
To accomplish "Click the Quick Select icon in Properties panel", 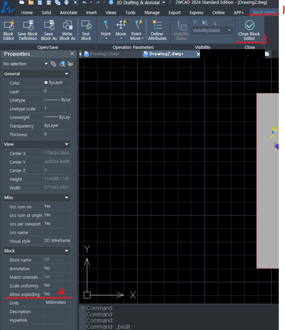I will tap(53, 64).
